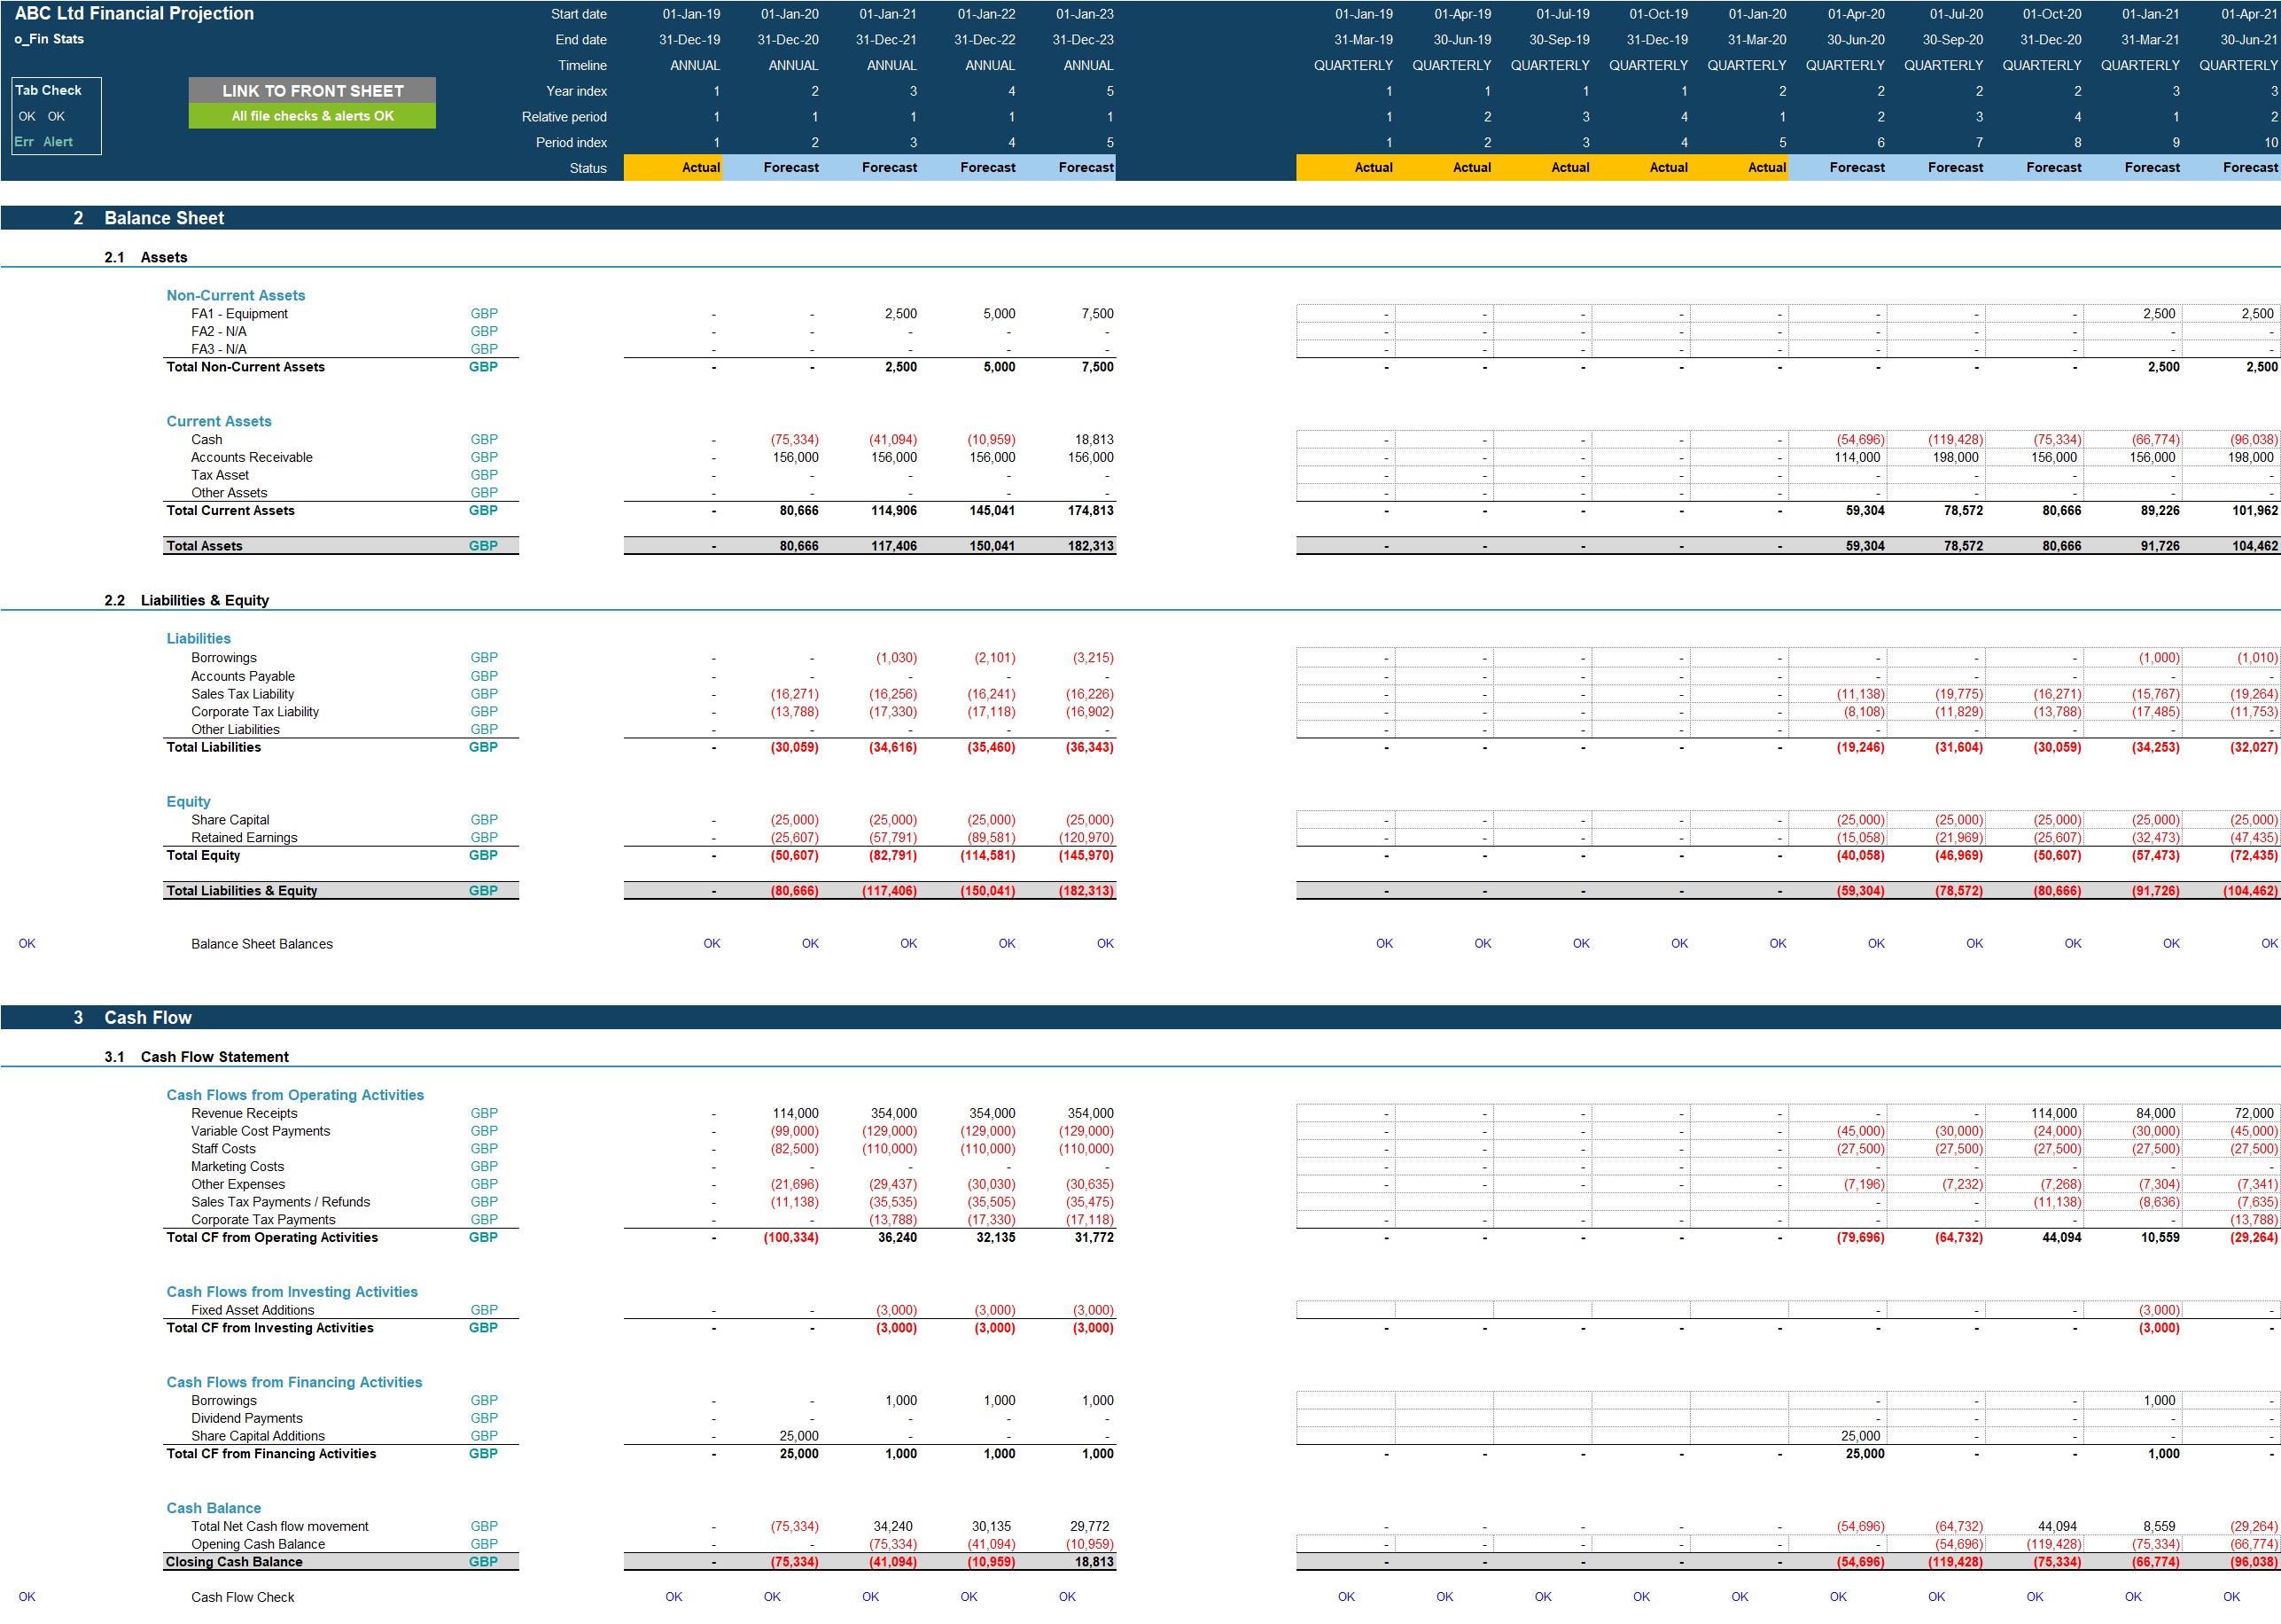Select the ABC Ltd Financial Projection title
This screenshot has height=1624, width=2281.
134,14
